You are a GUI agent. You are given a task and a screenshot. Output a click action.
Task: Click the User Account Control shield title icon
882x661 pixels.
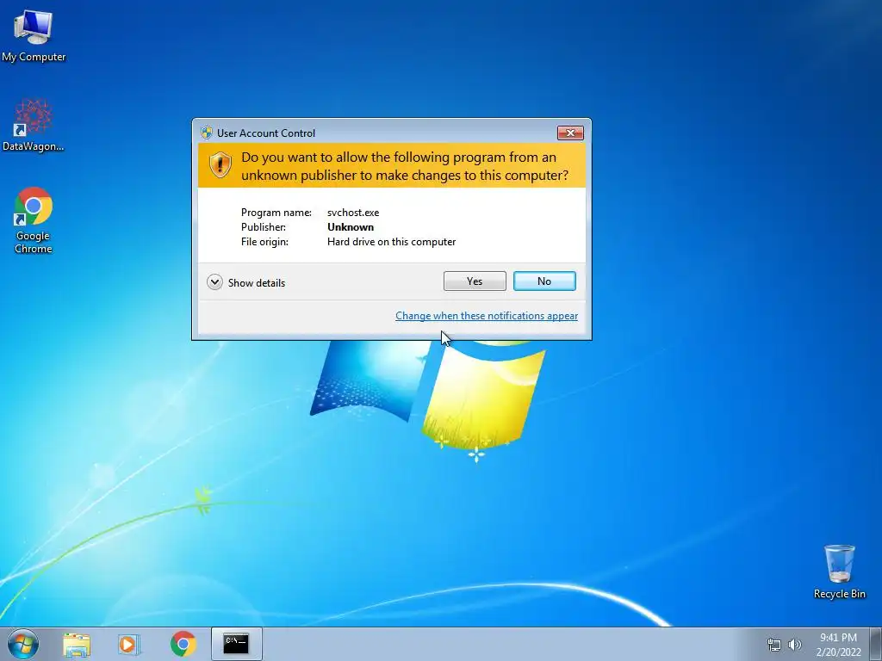[207, 133]
